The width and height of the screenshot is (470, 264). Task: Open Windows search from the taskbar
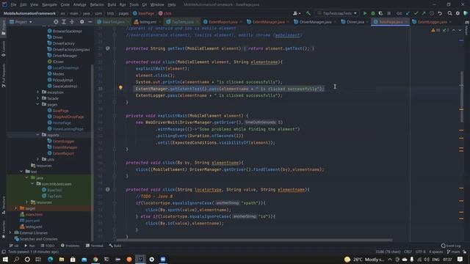[x=16, y=259]
